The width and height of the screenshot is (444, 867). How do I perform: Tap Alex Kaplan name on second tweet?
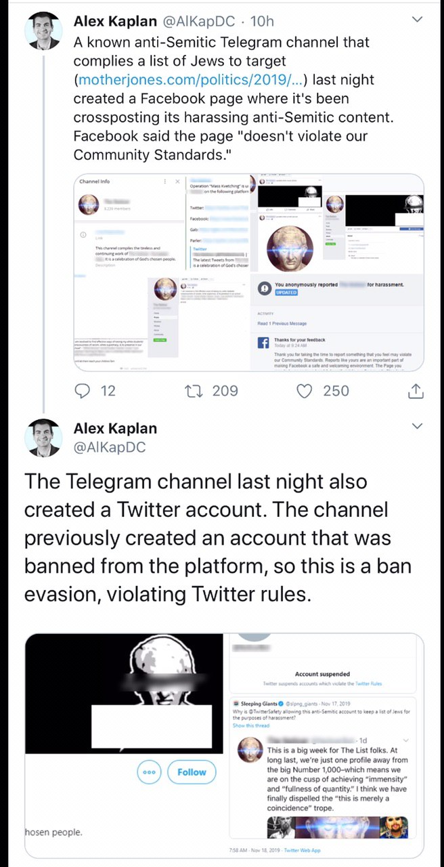(115, 429)
